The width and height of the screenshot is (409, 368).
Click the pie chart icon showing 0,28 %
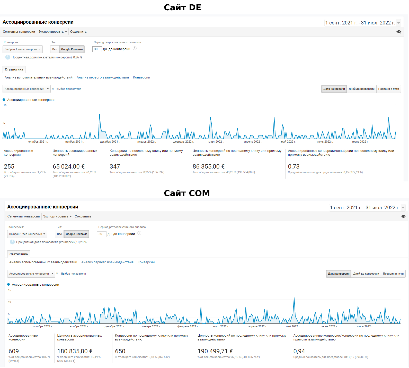pyautogui.click(x=12, y=242)
